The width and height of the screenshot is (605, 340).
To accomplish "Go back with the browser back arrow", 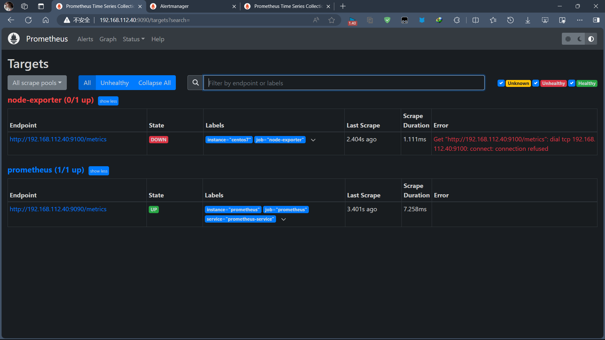I will (x=11, y=20).
